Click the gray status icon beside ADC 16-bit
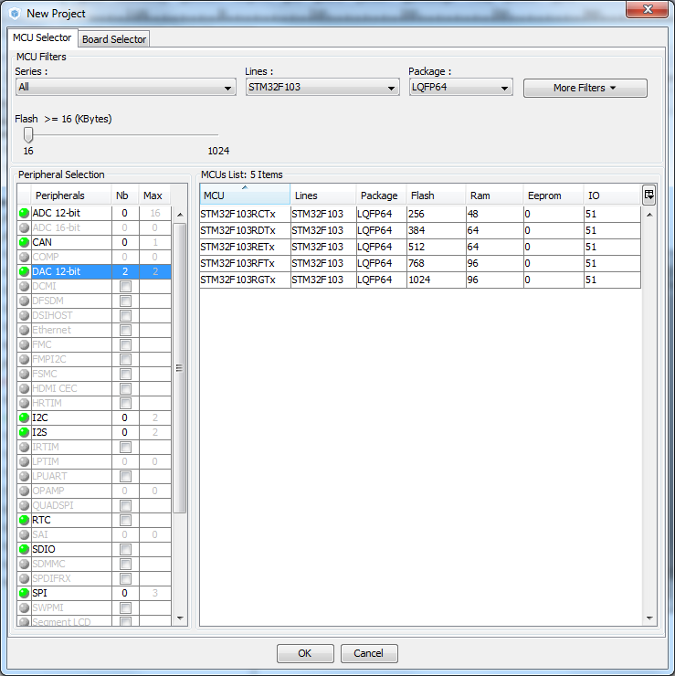This screenshot has height=676, width=675. point(24,227)
